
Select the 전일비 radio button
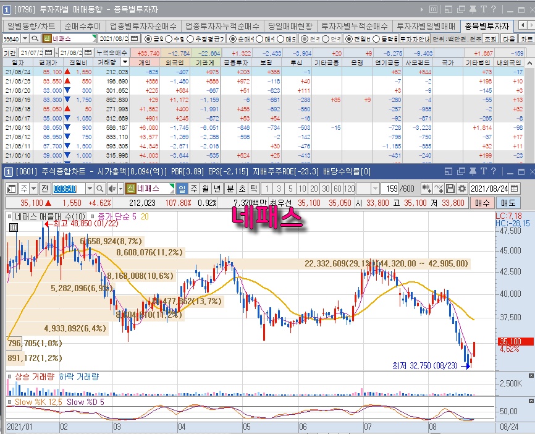click(348, 39)
